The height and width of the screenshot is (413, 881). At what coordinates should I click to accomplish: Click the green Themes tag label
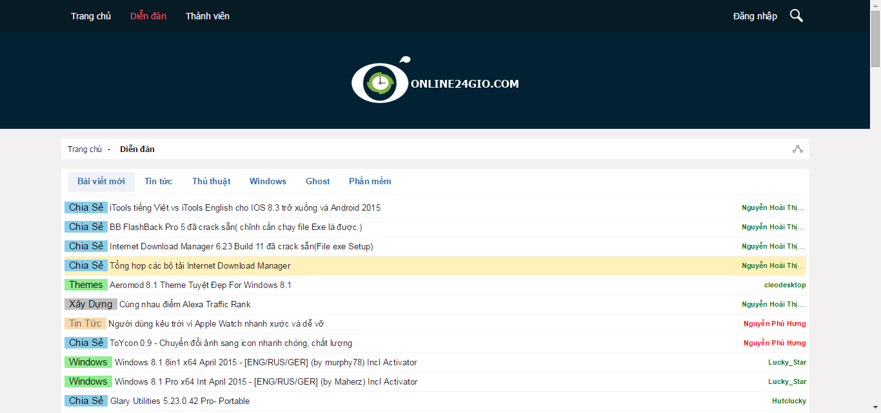(86, 285)
